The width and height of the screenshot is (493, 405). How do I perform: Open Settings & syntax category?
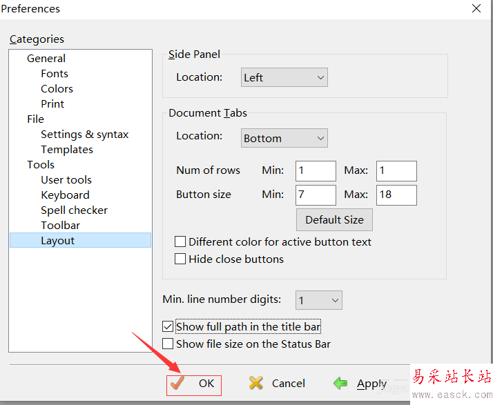(x=84, y=135)
